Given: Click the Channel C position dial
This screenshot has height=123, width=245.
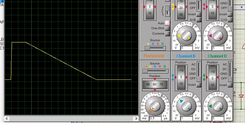Looking at the screenshot, I should [x=212, y=10].
